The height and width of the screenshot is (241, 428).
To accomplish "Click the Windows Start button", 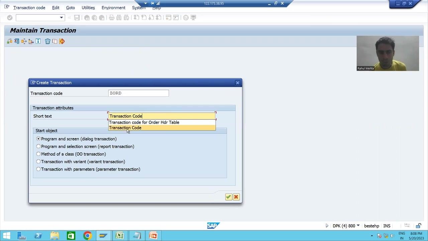I will 6,236.
